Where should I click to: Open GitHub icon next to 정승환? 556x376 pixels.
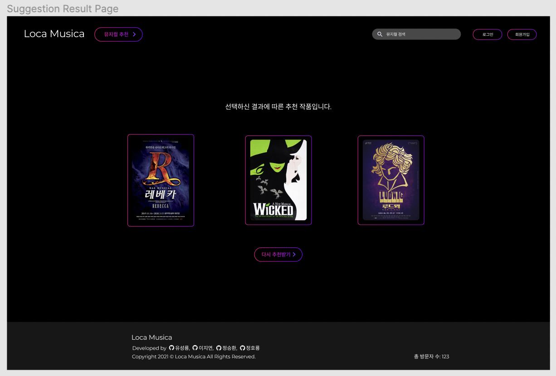pyautogui.click(x=219, y=348)
